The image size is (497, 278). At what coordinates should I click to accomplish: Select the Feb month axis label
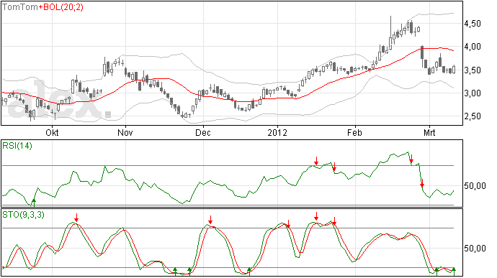point(354,132)
